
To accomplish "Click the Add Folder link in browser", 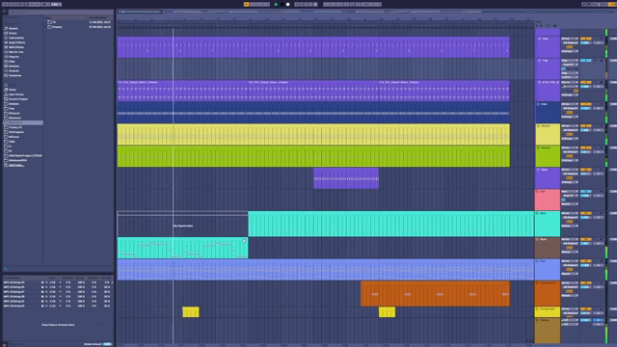I will click(x=16, y=165).
